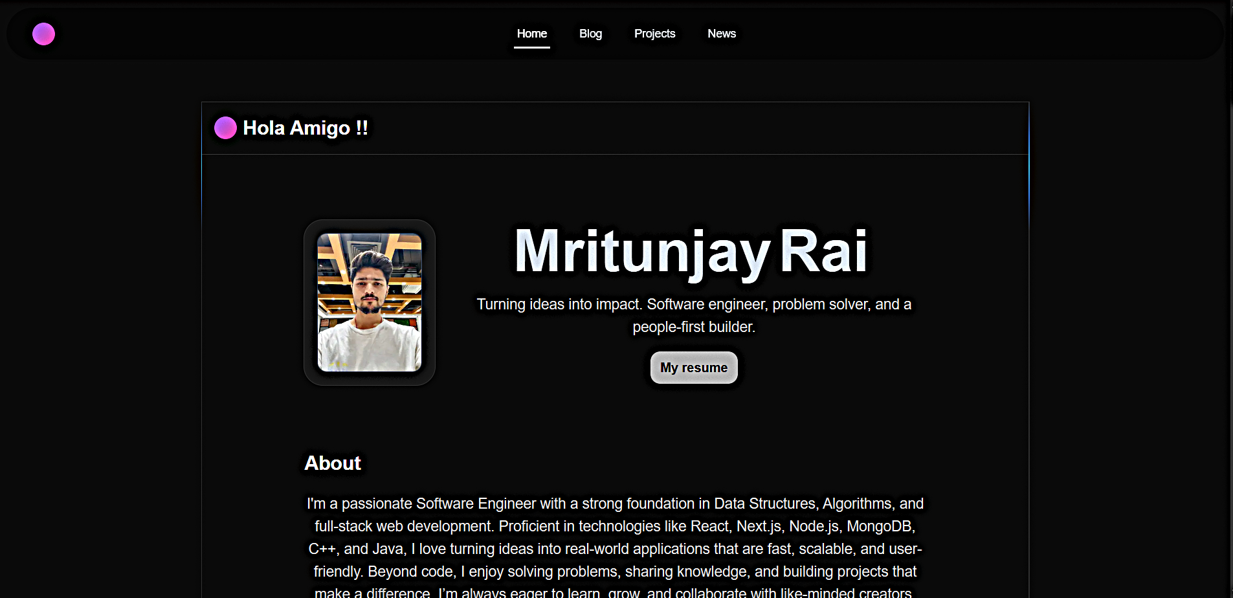Screen dimensions: 1233x598
Task: Open the Home navigation item
Action: pyautogui.click(x=532, y=33)
